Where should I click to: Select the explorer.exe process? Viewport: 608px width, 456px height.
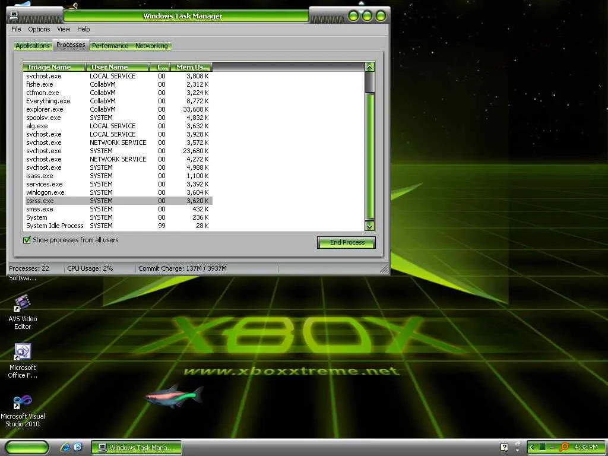coord(118,109)
